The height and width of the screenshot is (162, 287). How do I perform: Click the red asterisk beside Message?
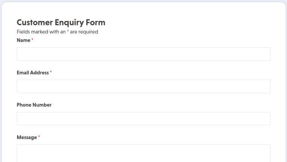tap(39, 137)
